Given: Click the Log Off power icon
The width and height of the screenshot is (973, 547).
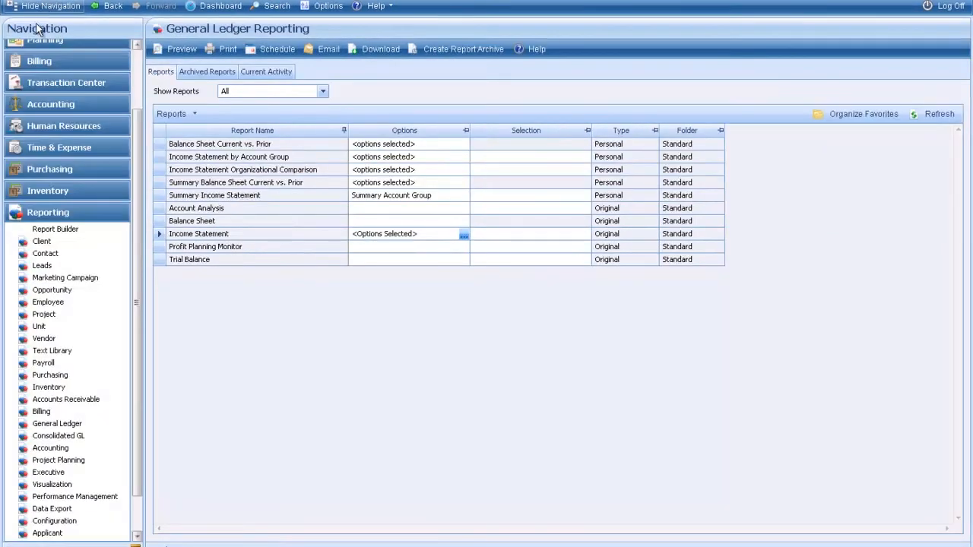Looking at the screenshot, I should pyautogui.click(x=927, y=5).
